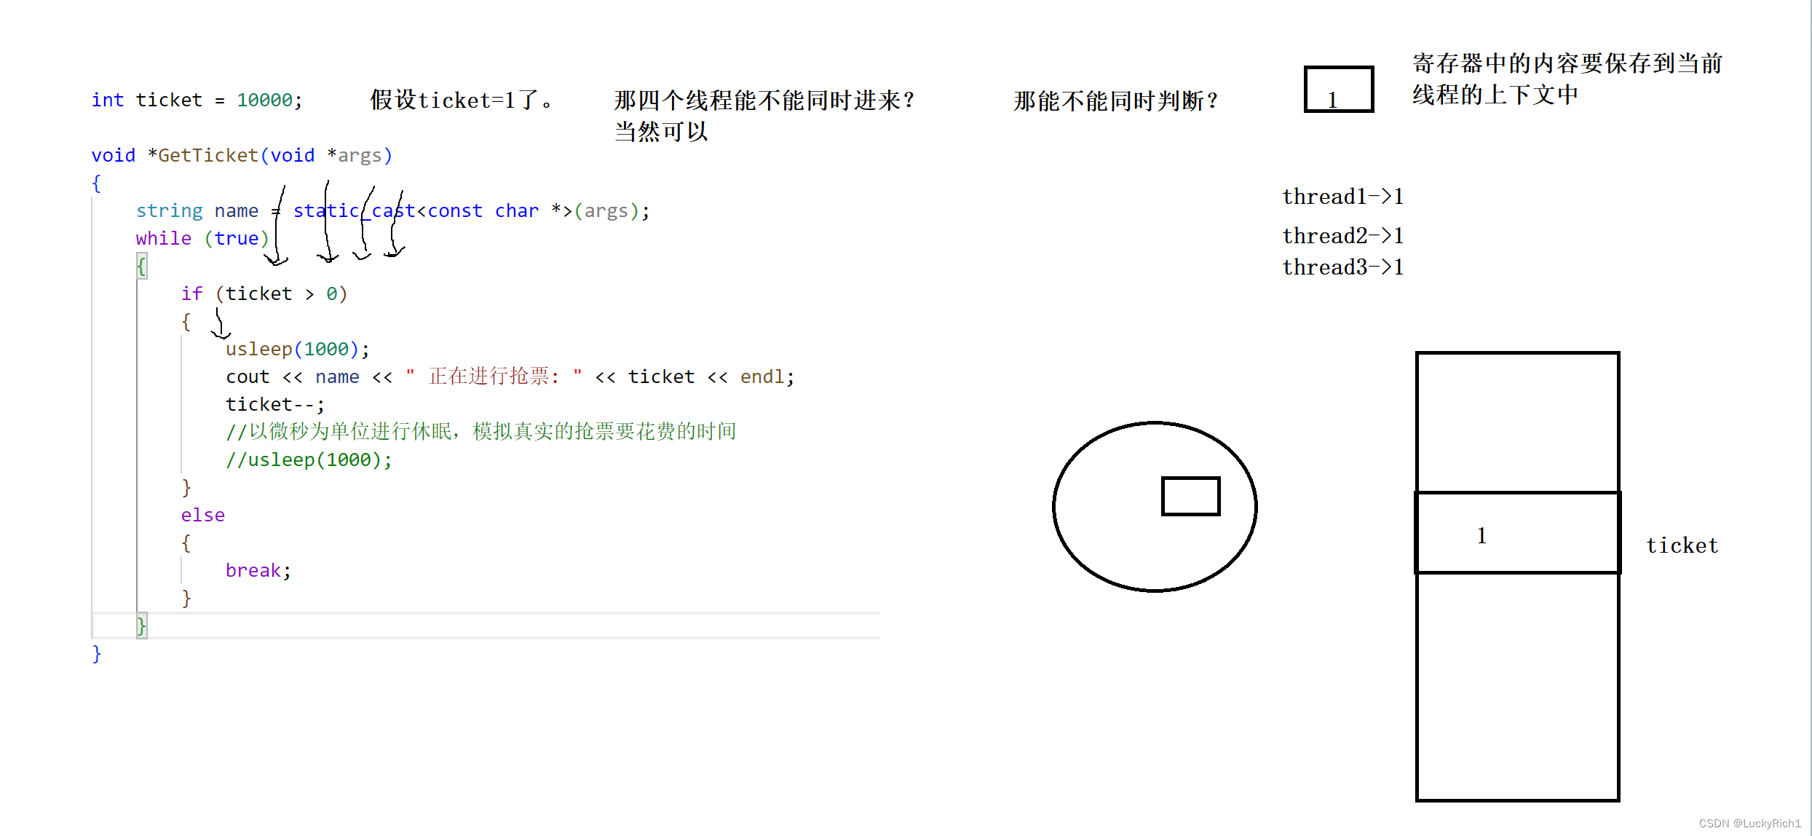Viewport: 1812px width, 836px height.
Task: Click the answer text '当然可以'
Action: pos(661,131)
